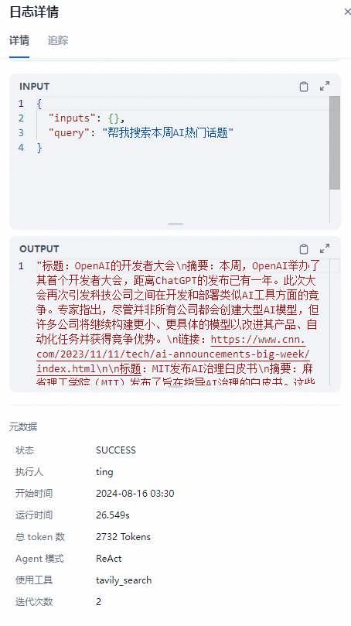
Task: Open the cnn.com link in OUTPUT
Action: click(x=172, y=354)
